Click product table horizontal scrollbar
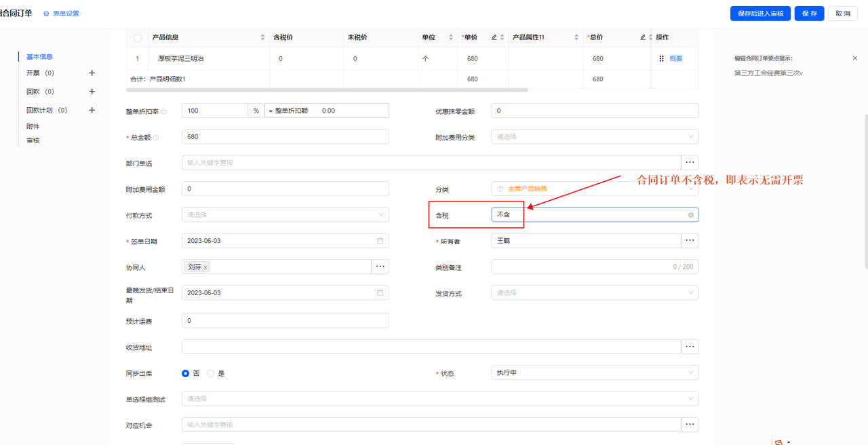The width and height of the screenshot is (868, 445). (x=328, y=90)
